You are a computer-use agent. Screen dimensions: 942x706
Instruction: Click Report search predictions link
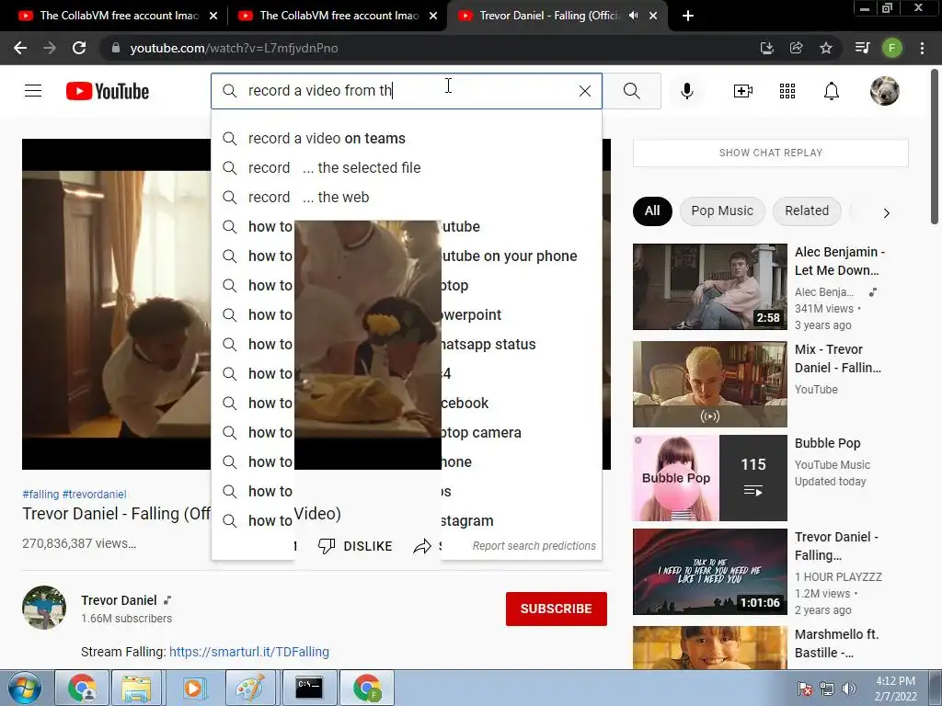click(534, 546)
